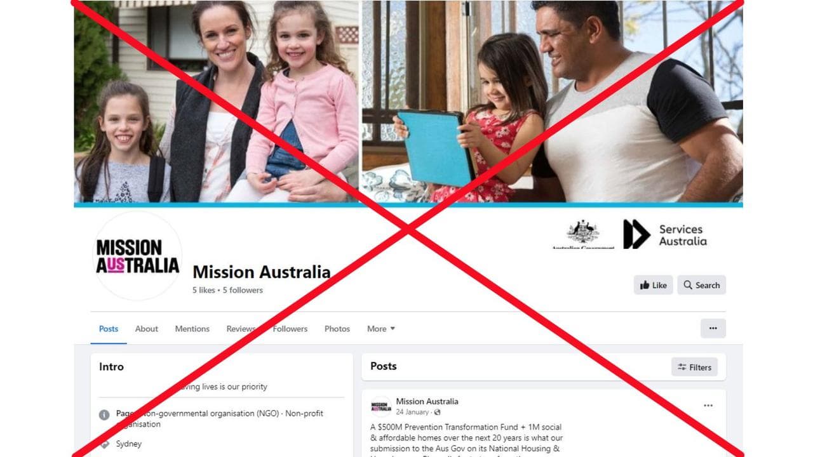813x457 pixels.
Task: Click the public globe icon beside post date
Action: [x=437, y=413]
